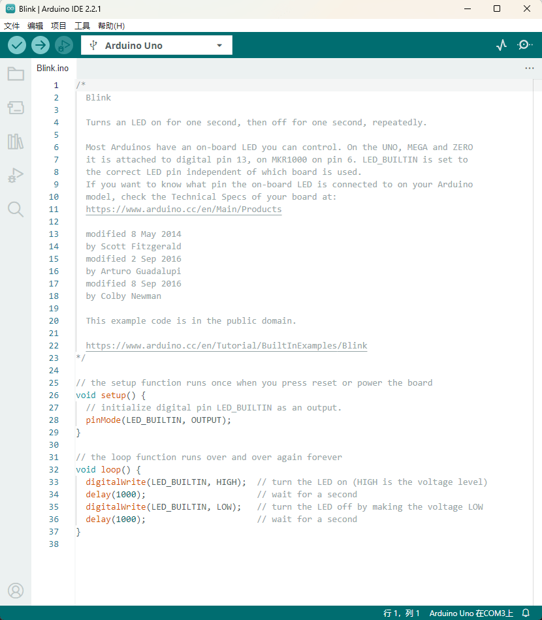Open the Serial Monitor
The image size is (542, 620).
(524, 45)
